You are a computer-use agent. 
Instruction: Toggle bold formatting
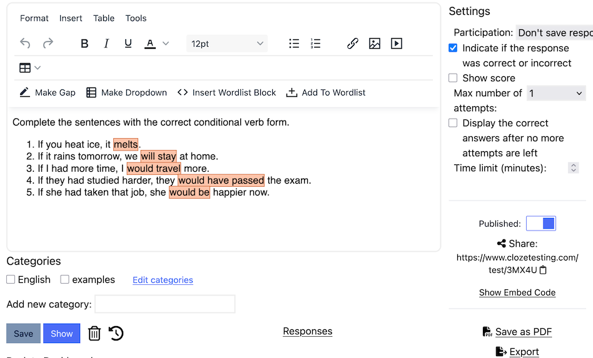click(84, 44)
